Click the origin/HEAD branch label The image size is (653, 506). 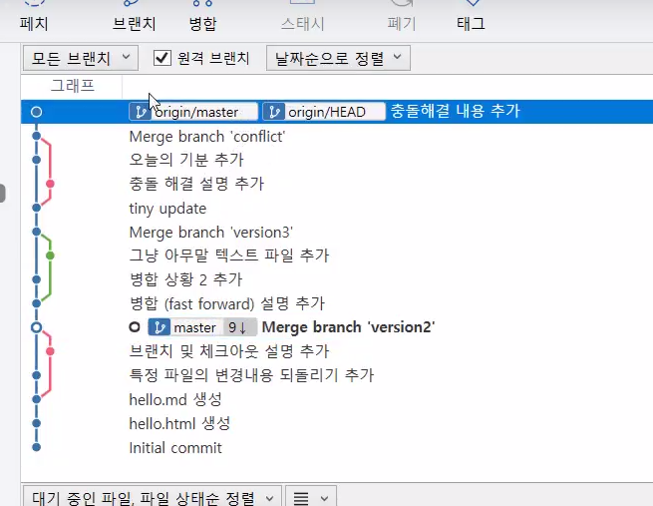tap(324, 112)
